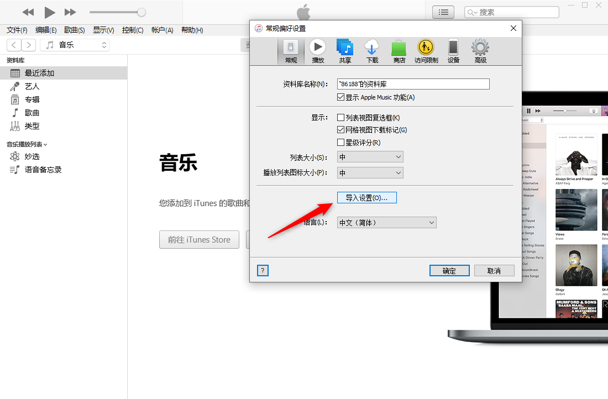Click the forward navigation arrow
Viewport: 608px width, 399px height.
29,45
